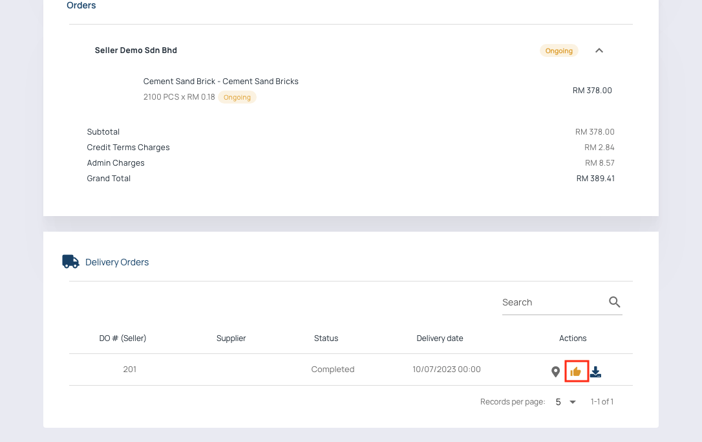702x442 pixels.
Task: Click the location pin icon for DO 201
Action: (555, 371)
